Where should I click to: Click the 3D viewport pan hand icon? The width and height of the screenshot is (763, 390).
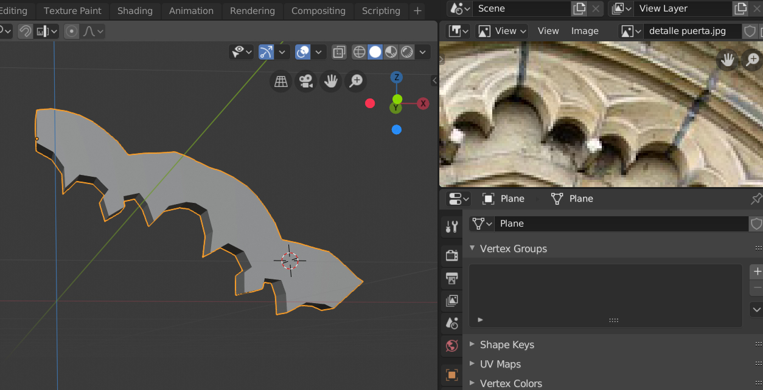click(330, 81)
